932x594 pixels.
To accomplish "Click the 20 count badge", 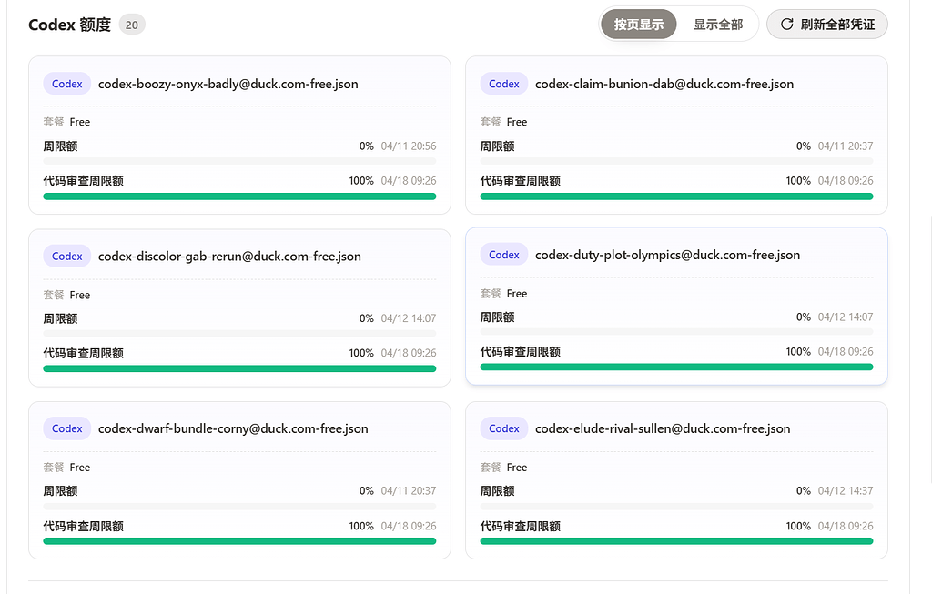I will point(132,25).
